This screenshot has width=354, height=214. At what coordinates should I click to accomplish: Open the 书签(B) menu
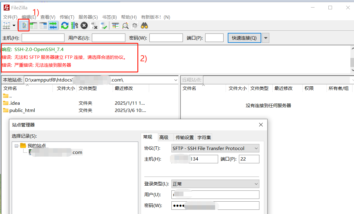[109, 17]
